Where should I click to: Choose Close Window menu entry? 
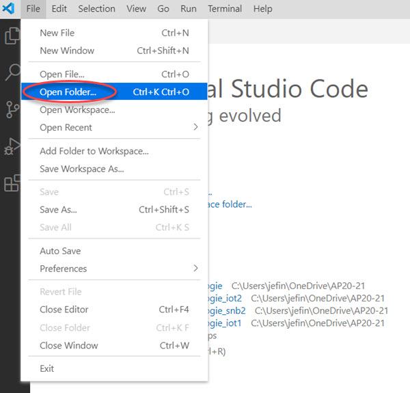tap(114, 346)
